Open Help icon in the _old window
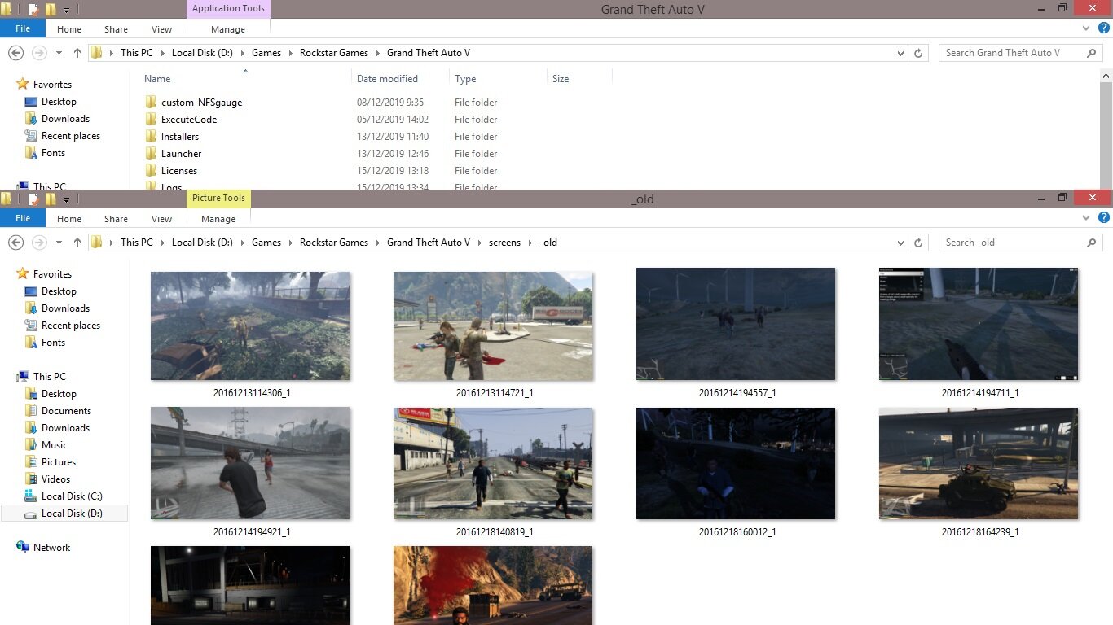Image resolution: width=1113 pixels, height=625 pixels. [x=1104, y=218]
